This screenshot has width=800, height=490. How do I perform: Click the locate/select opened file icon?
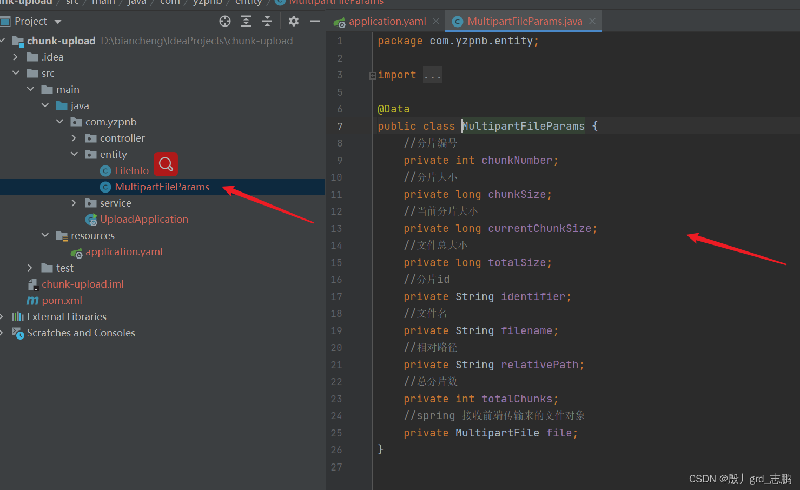(225, 21)
